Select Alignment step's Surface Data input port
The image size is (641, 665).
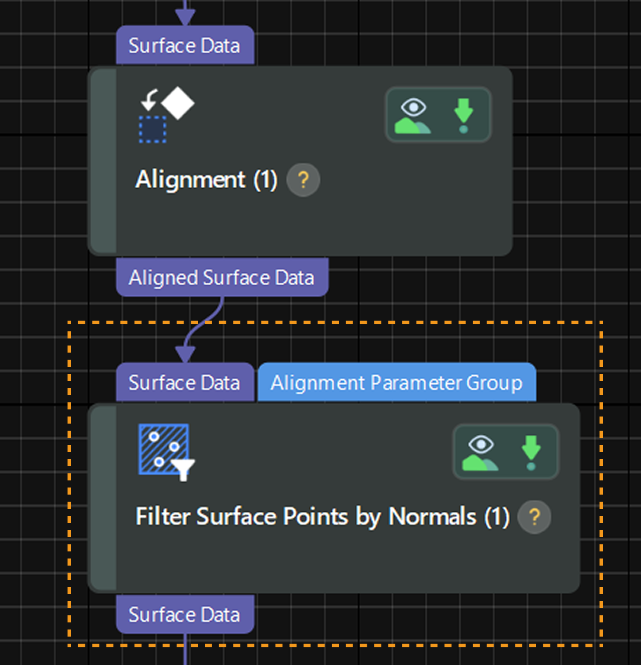[185, 46]
